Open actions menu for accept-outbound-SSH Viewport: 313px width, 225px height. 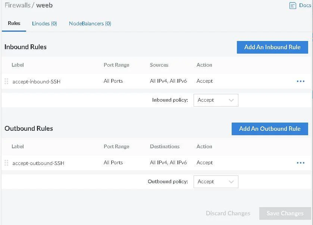(301, 163)
